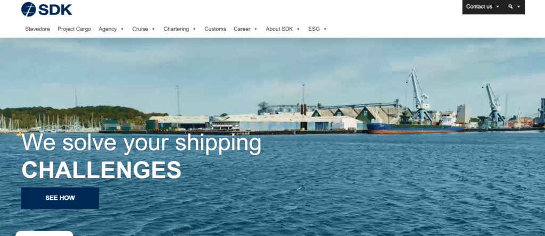Expand the arrow next to the search icon
This screenshot has width=545, height=236.
[x=518, y=6]
